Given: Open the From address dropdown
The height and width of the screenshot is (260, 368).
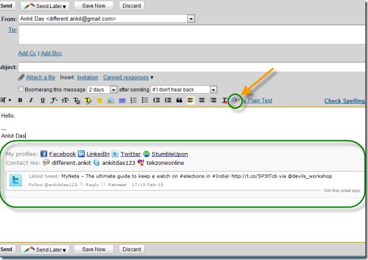Looking at the screenshot, I should pyautogui.click(x=191, y=19).
